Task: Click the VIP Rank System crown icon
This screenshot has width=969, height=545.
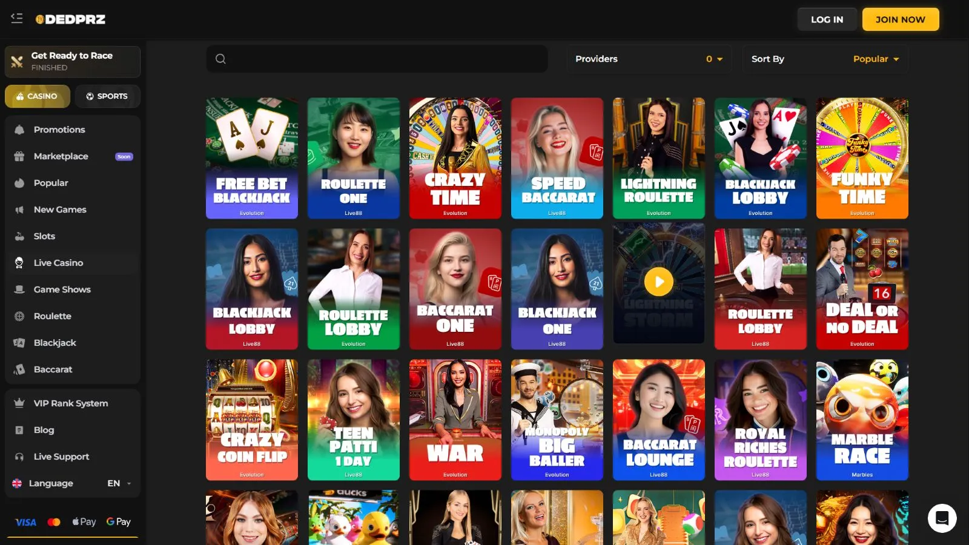Action: pyautogui.click(x=19, y=403)
